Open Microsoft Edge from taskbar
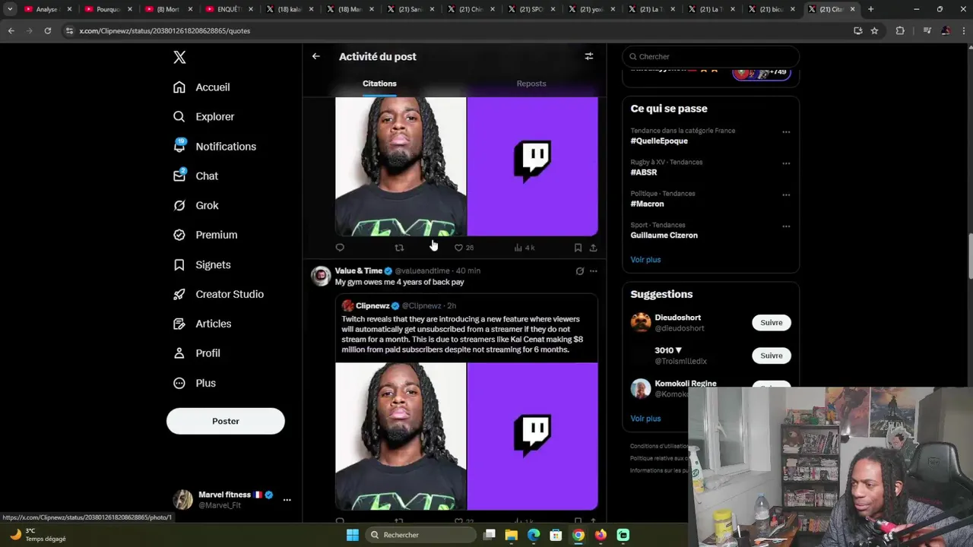This screenshot has height=547, width=973. click(x=534, y=535)
